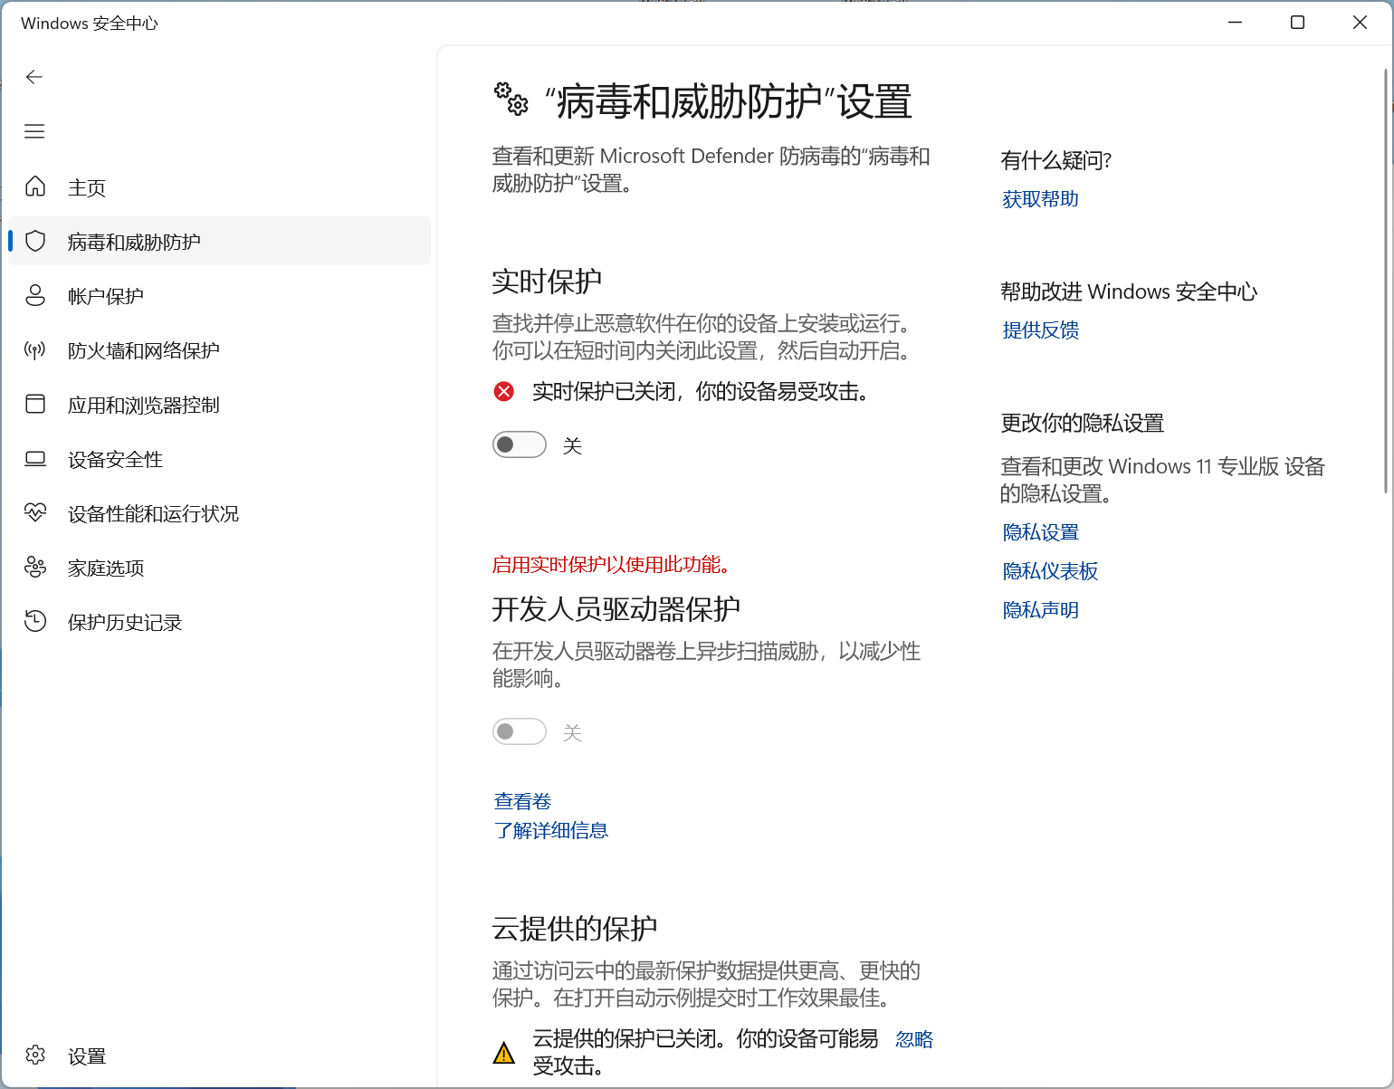Click the history clock icon for 保护历史记录
Viewport: 1394px width, 1089px height.
(35, 621)
